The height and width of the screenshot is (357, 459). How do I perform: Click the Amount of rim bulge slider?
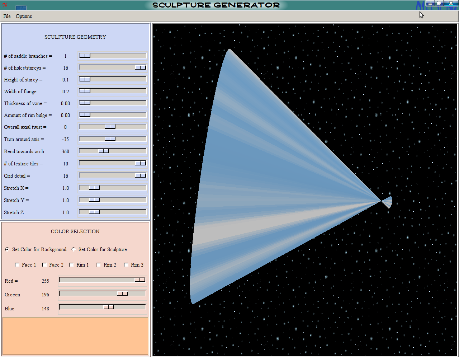coord(113,115)
